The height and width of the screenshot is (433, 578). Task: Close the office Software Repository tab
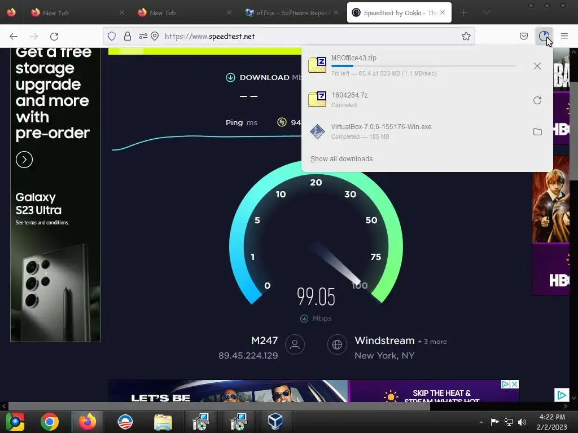coord(336,12)
